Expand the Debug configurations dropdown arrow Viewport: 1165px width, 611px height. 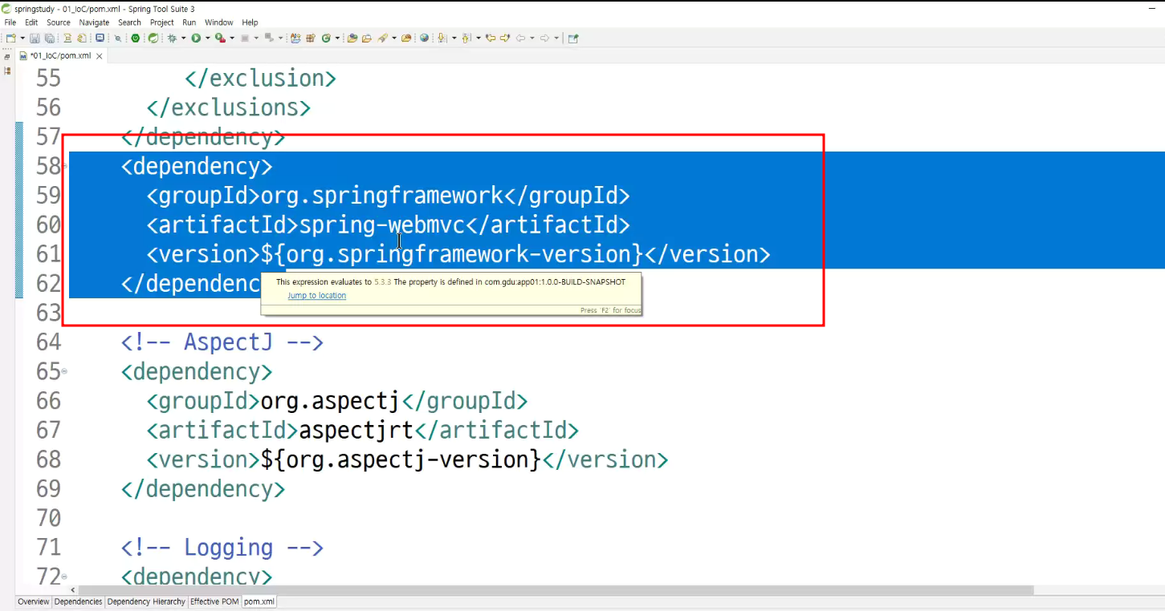tap(183, 38)
